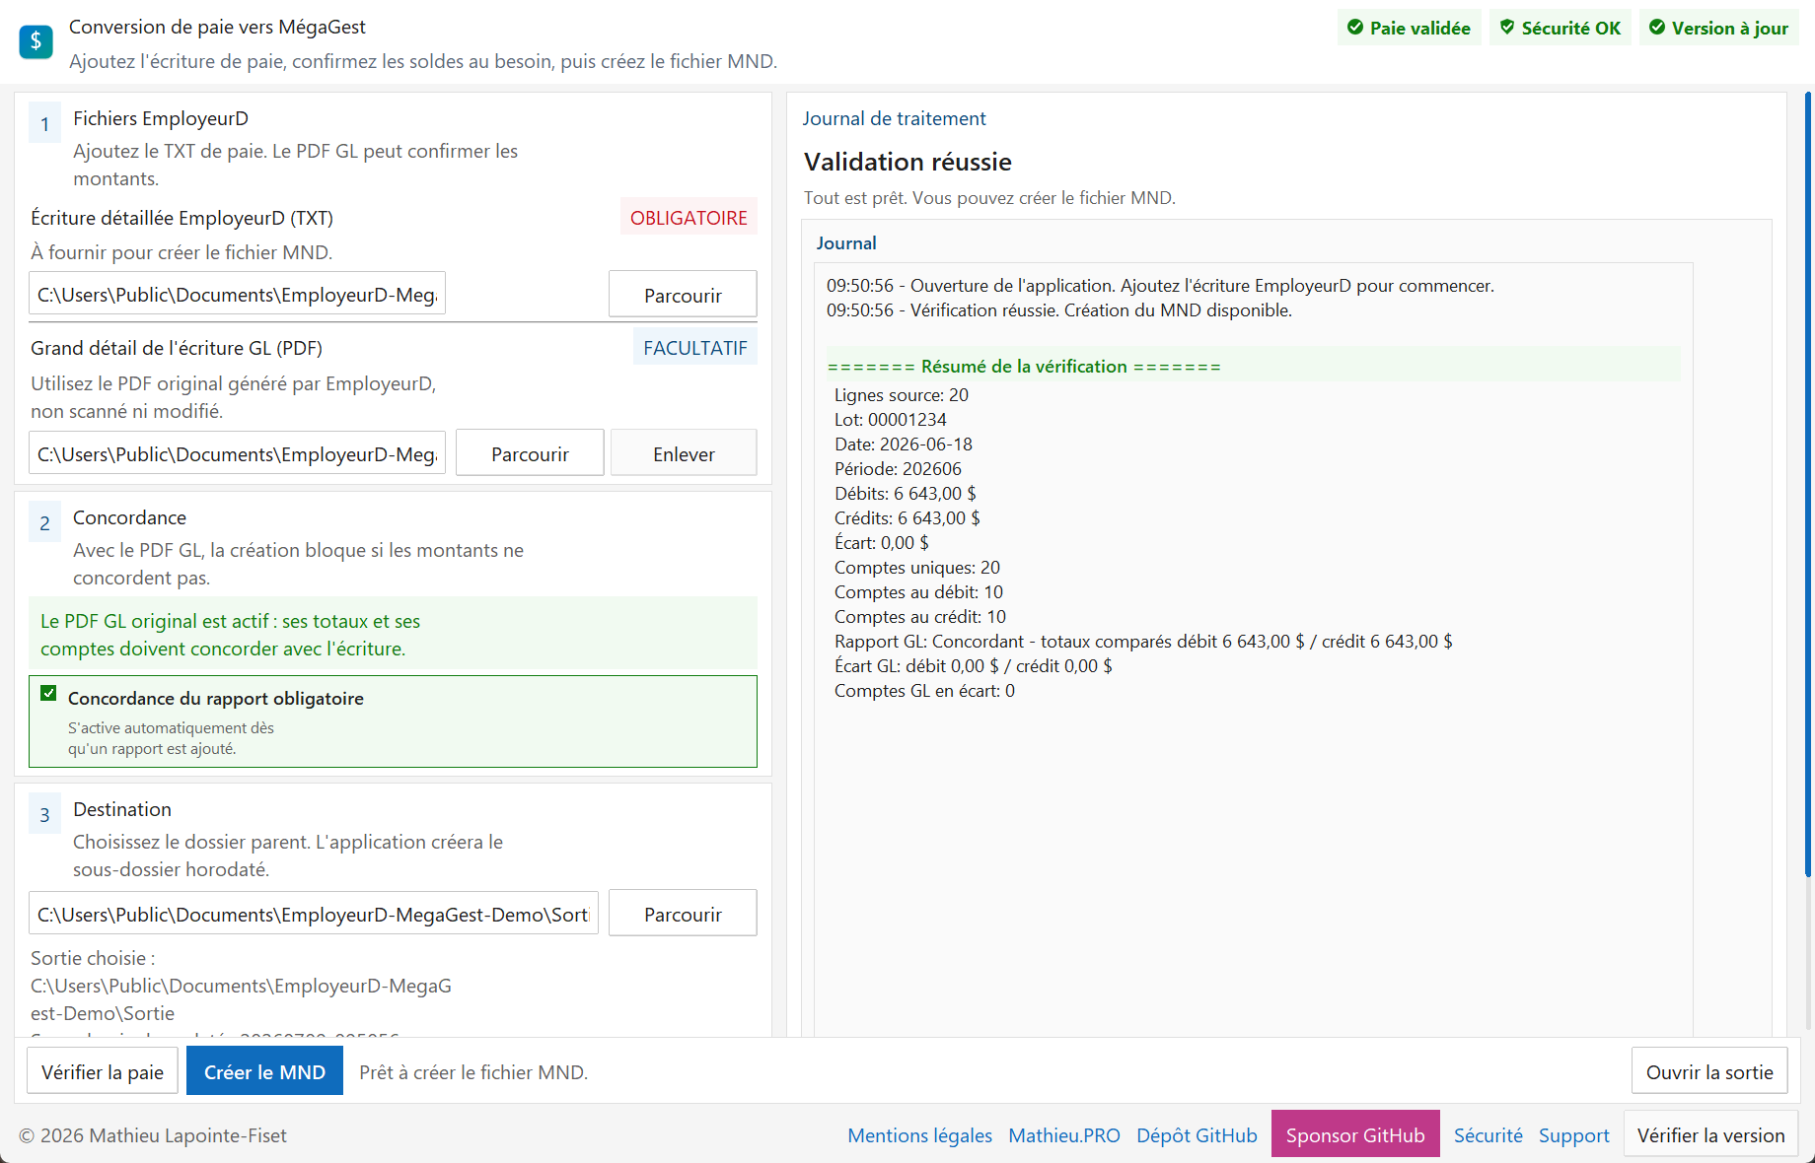The height and width of the screenshot is (1163, 1815).
Task: Focus the Destination folder path field
Action: pyautogui.click(x=314, y=914)
